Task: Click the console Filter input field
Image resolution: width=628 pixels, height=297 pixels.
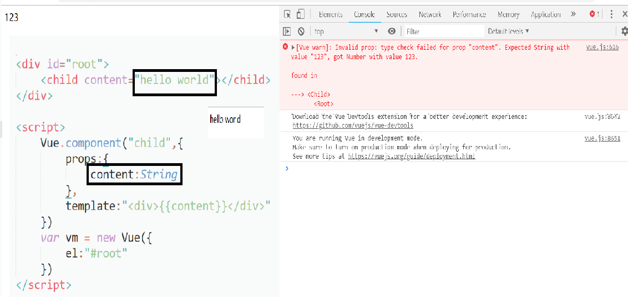Action: coord(444,31)
